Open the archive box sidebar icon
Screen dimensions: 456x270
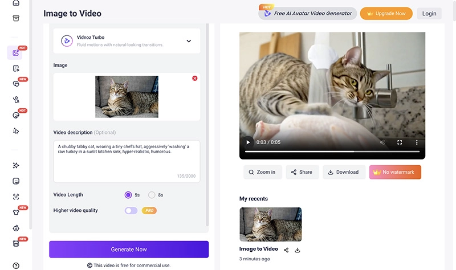click(x=16, y=18)
